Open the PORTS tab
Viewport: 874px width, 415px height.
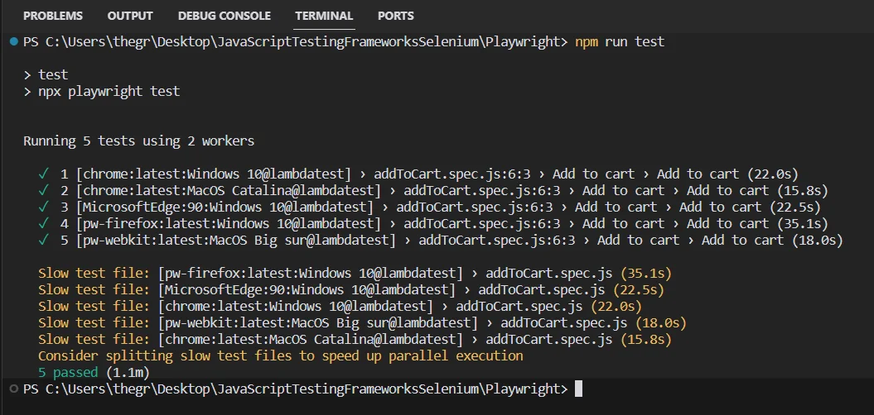click(x=396, y=17)
